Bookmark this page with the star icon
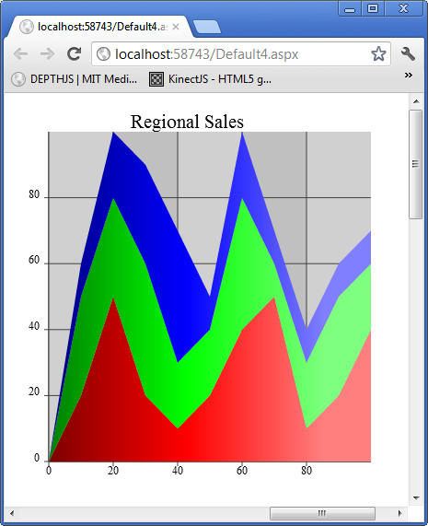The height and width of the screenshot is (526, 428). pyautogui.click(x=378, y=54)
